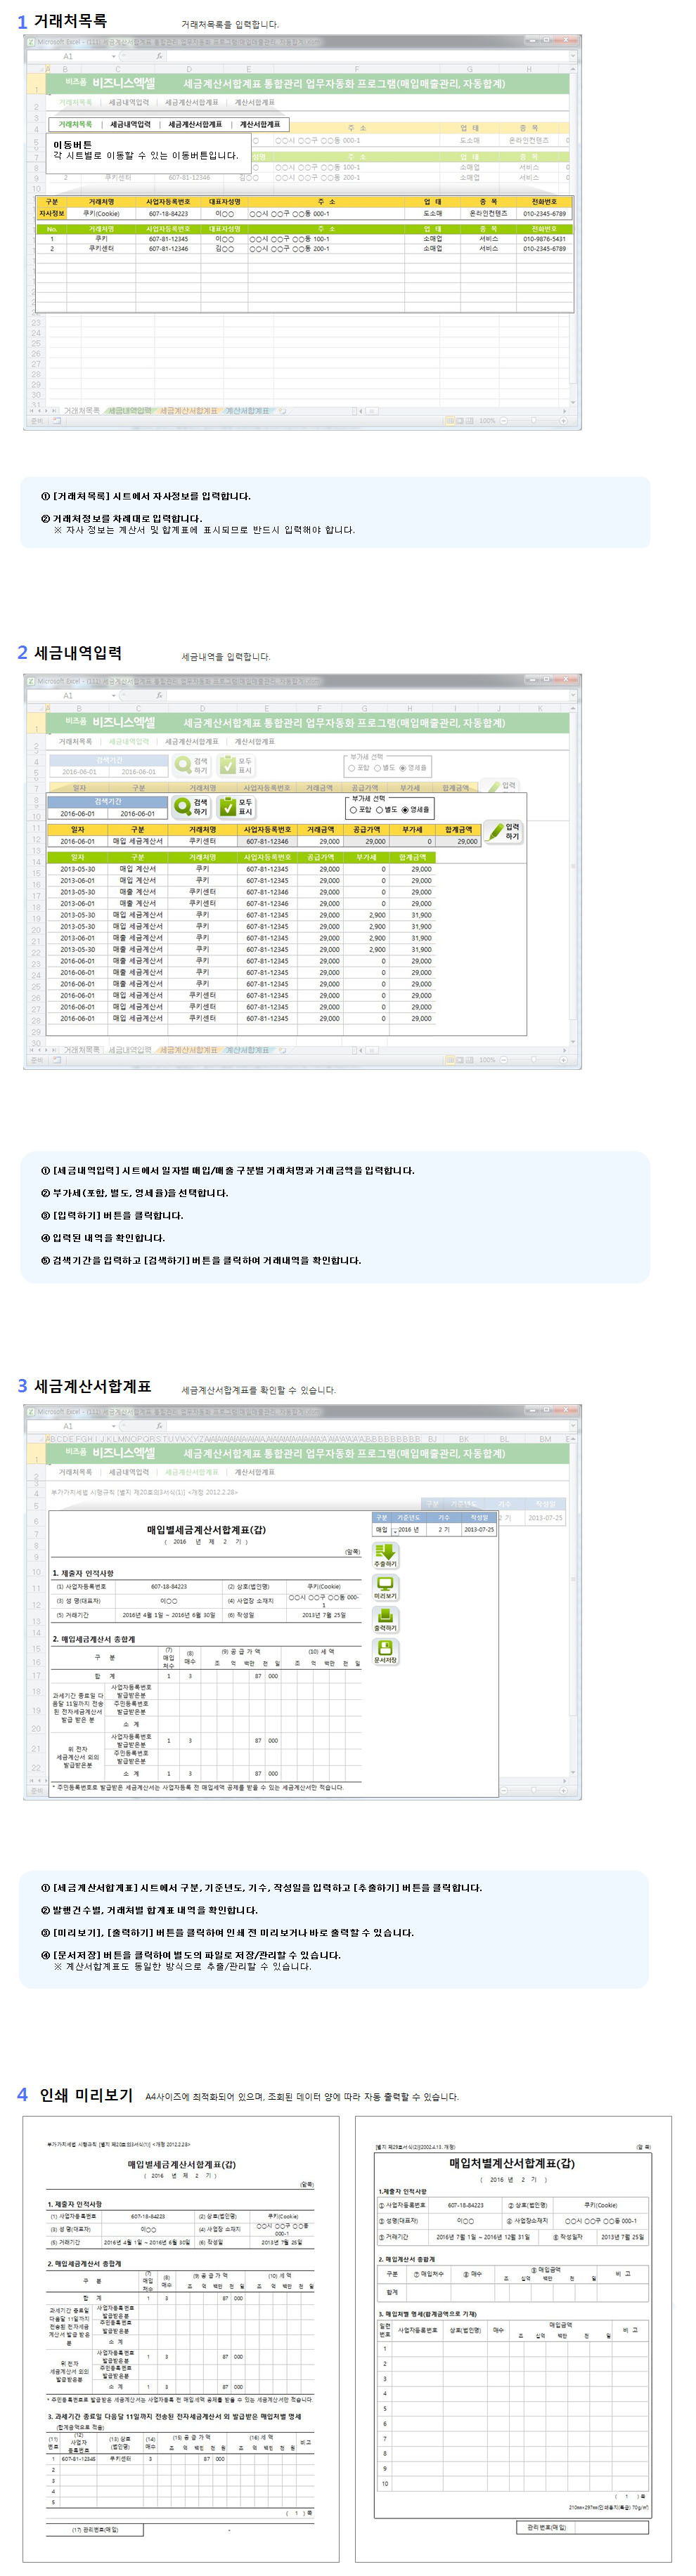Click Excel title icon in 세금계산서합계표 window

pyautogui.click(x=31, y=1411)
